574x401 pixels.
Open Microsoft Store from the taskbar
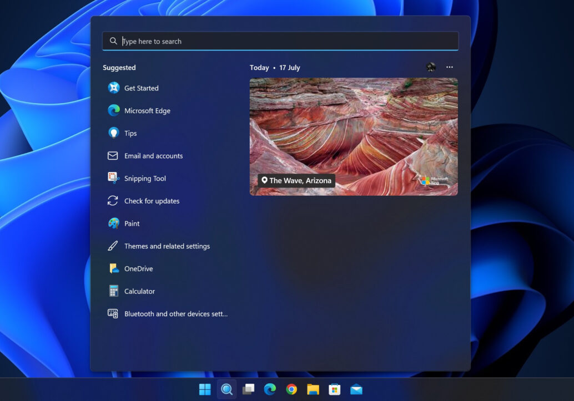coord(334,389)
